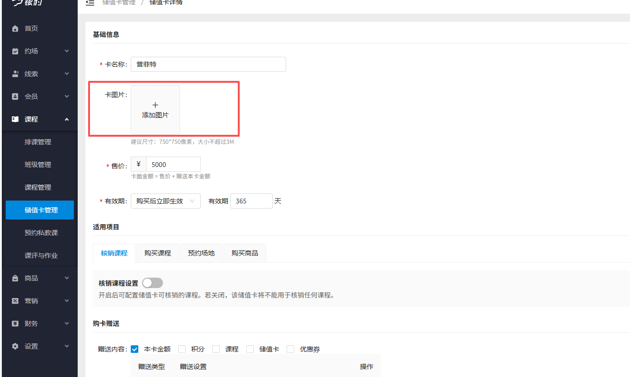Select the 课程 courses icon

(x=14, y=119)
